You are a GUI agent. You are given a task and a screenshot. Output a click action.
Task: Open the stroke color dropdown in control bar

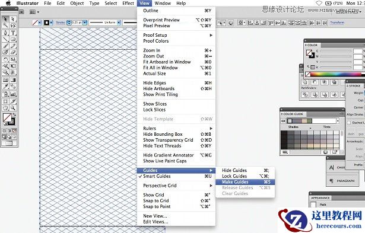point(52,23)
